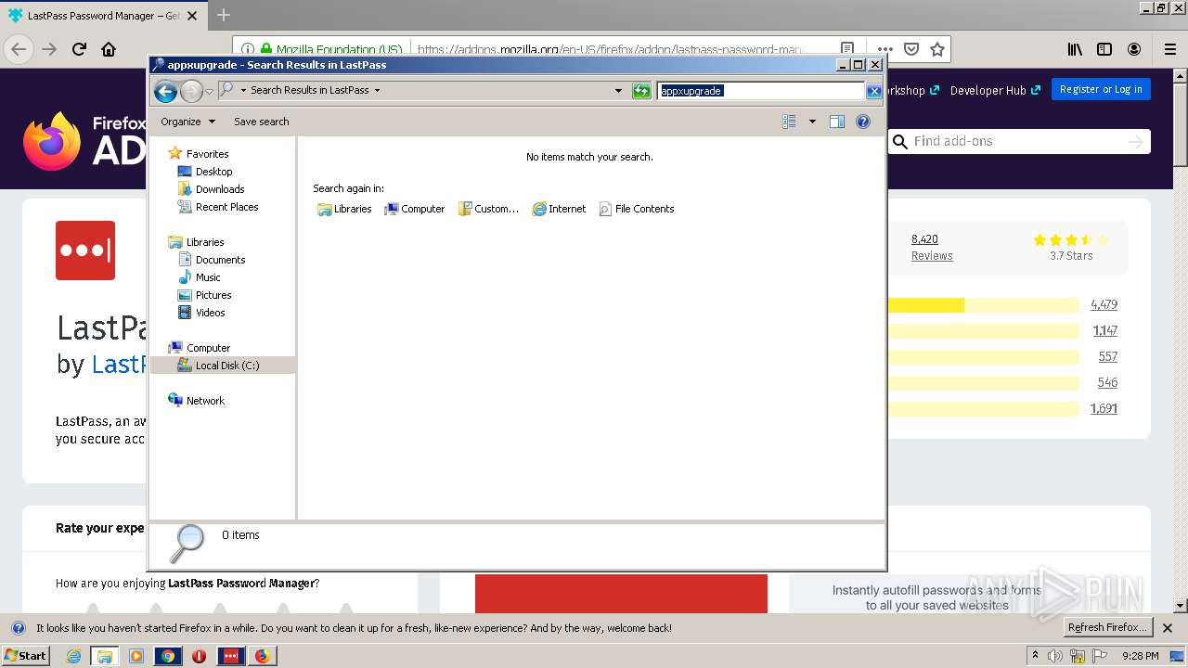Open Explorer help icon
Image resolution: width=1188 pixels, height=668 pixels.
(x=863, y=122)
